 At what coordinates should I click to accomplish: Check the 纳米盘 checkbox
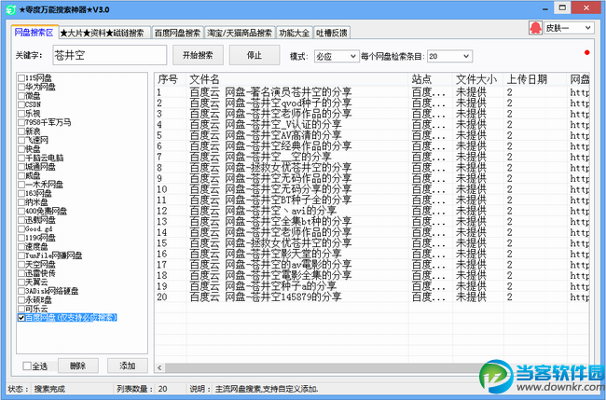pos(21,202)
